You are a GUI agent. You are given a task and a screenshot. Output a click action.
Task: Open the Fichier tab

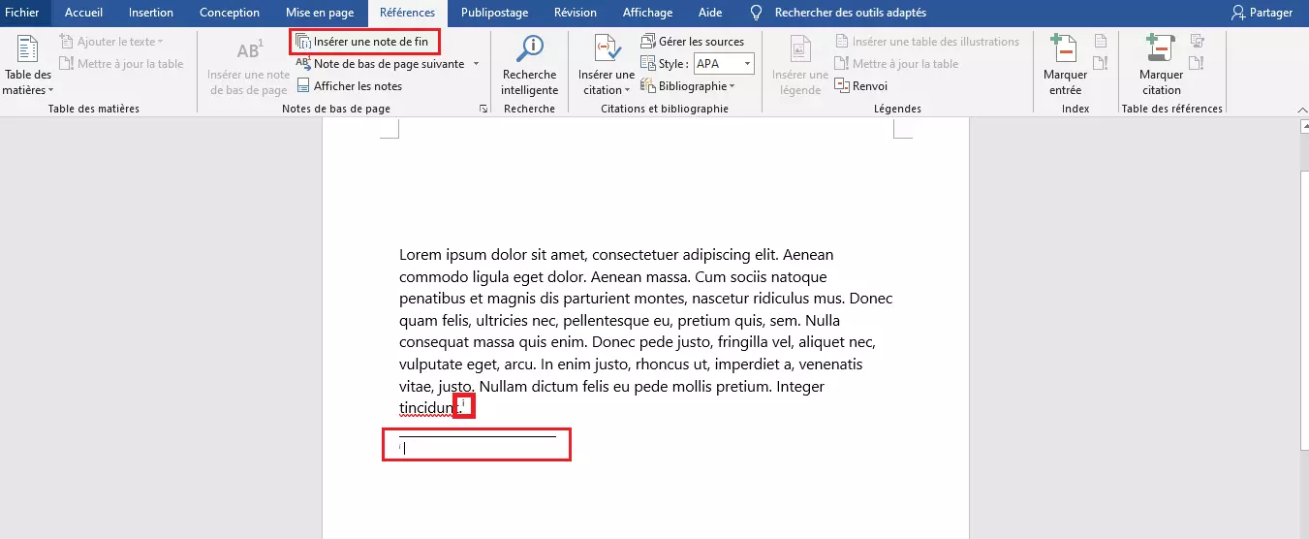coord(22,13)
